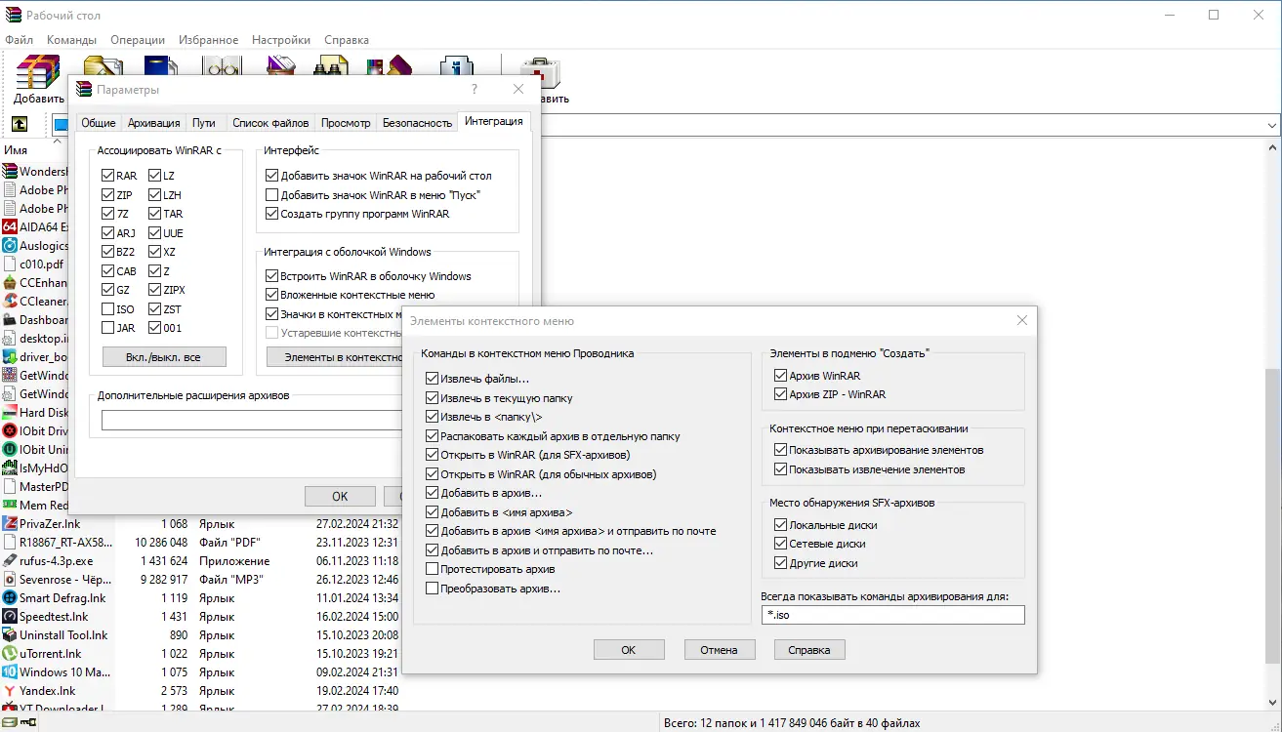Uncheck Встроить WinRAR в оболочку Windows
This screenshot has width=1282, height=732.
coord(271,276)
